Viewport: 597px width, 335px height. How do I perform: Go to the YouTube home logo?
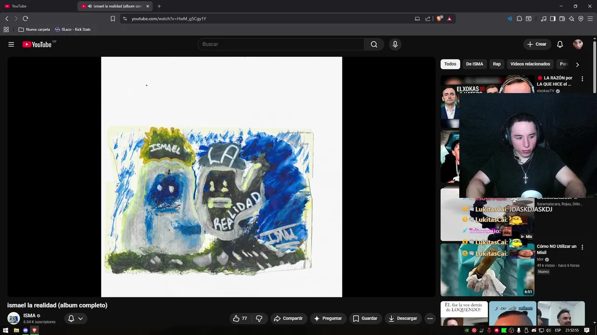coord(37,44)
